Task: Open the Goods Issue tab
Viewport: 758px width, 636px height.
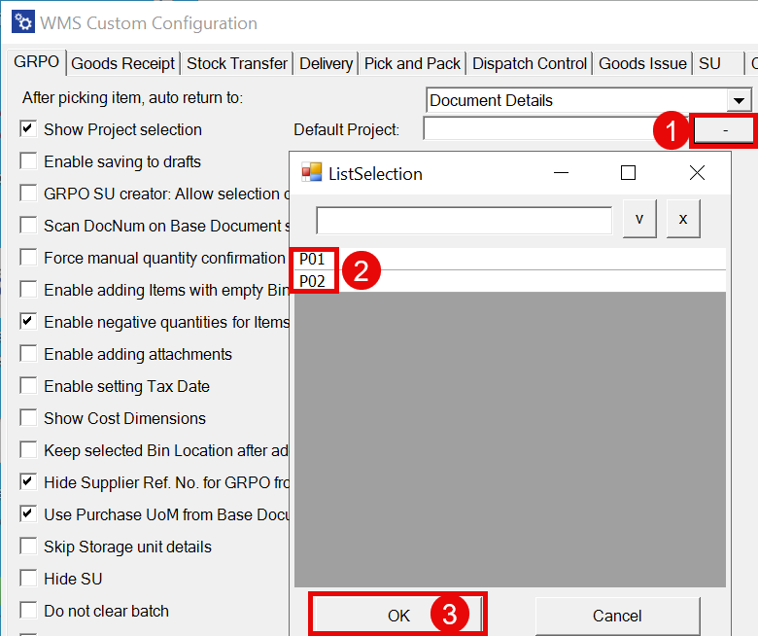Action: tap(642, 63)
